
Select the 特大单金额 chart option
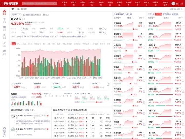pos(68,44)
